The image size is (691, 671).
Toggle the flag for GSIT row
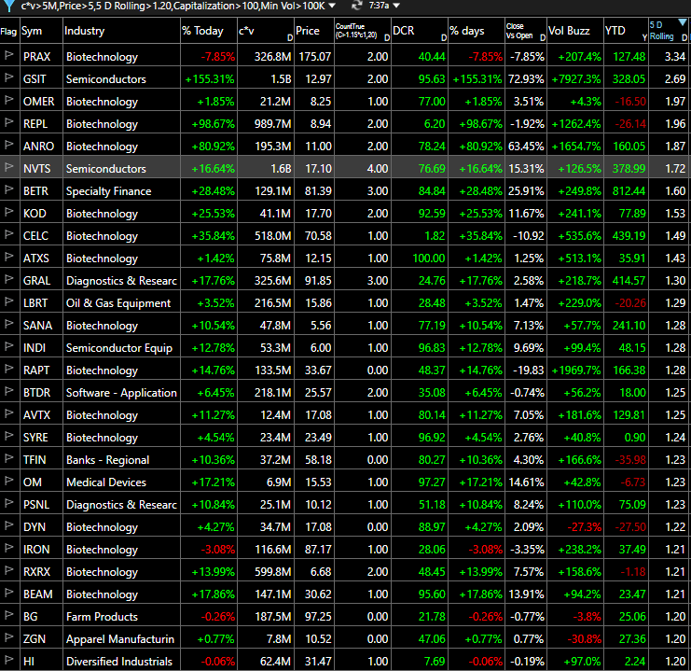coord(8,77)
